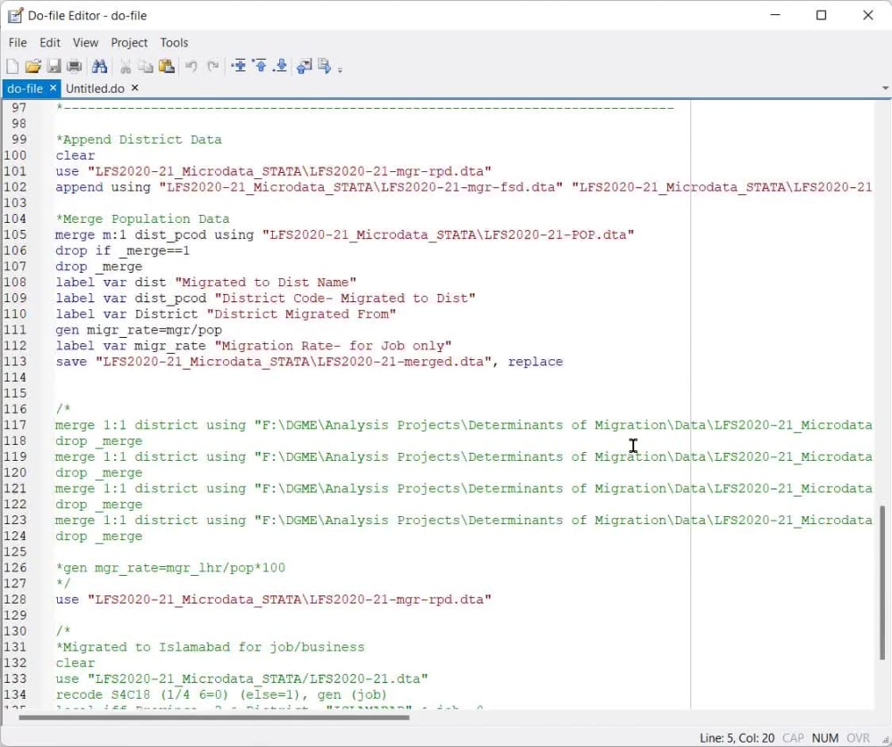
Task: Open the File menu
Action: coord(18,43)
